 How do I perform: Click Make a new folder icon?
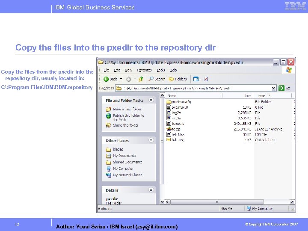coord(108,109)
